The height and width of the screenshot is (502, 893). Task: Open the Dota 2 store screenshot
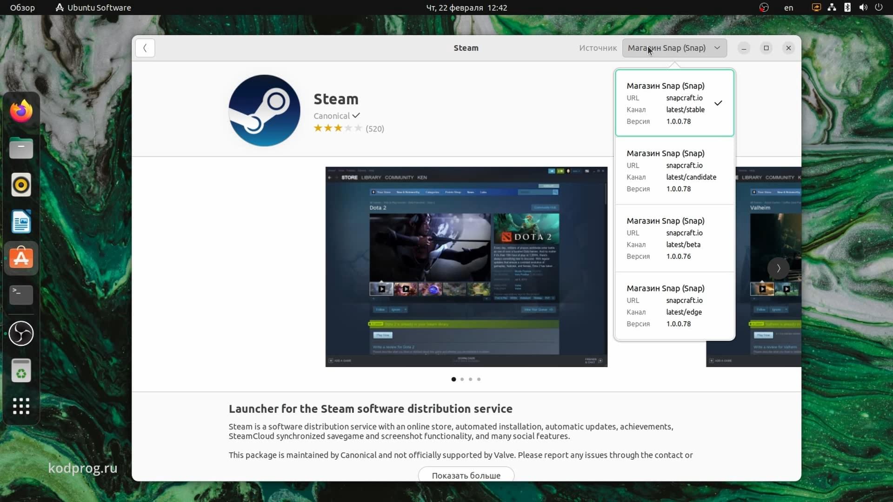tap(466, 267)
